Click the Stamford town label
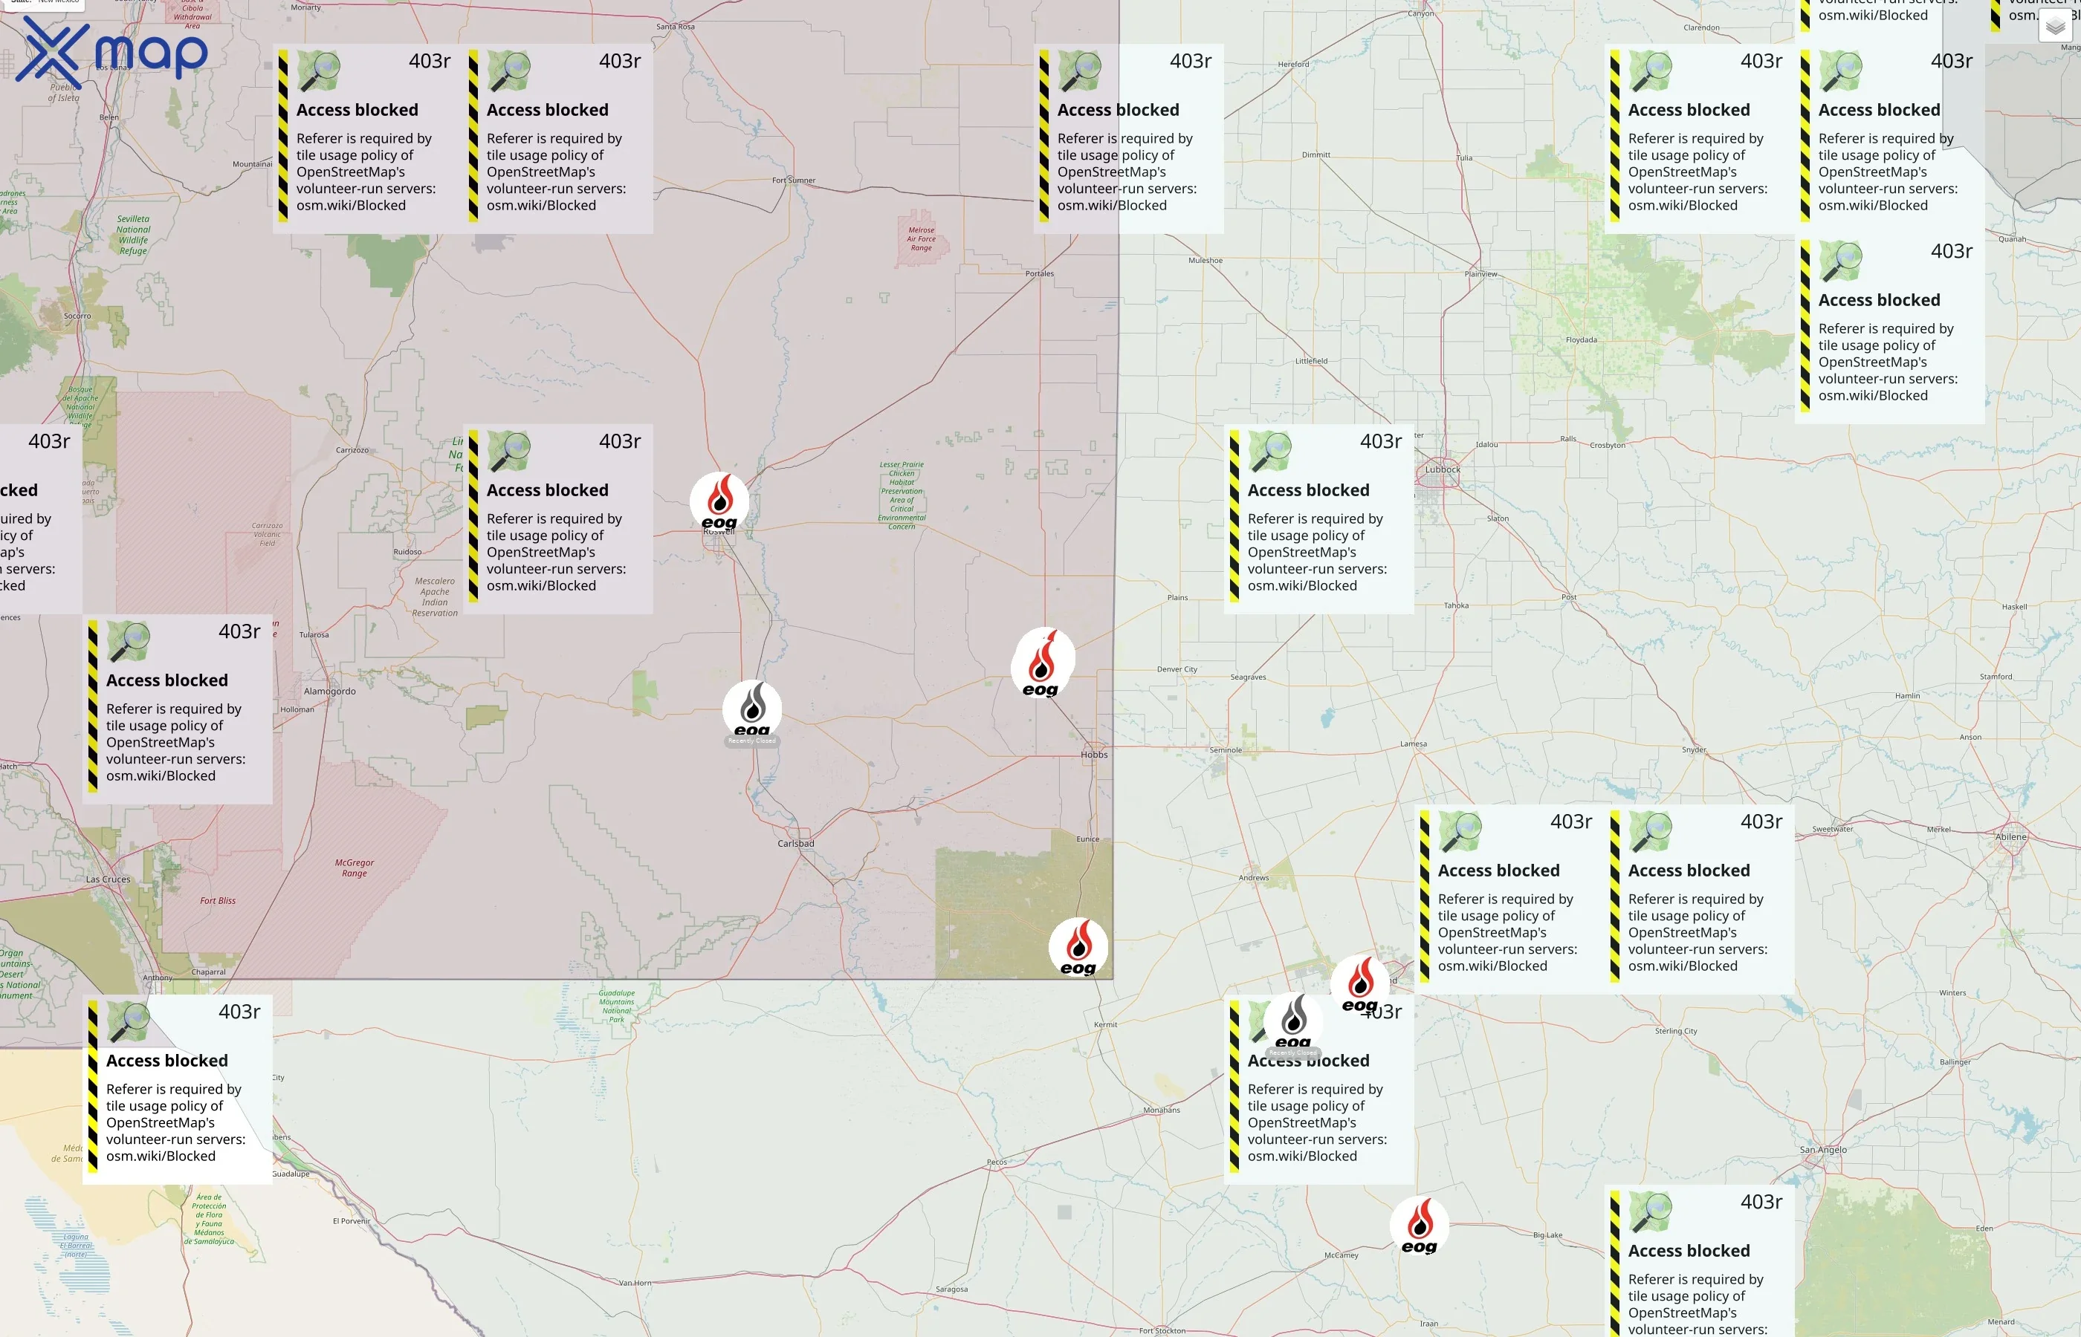 (x=1996, y=677)
